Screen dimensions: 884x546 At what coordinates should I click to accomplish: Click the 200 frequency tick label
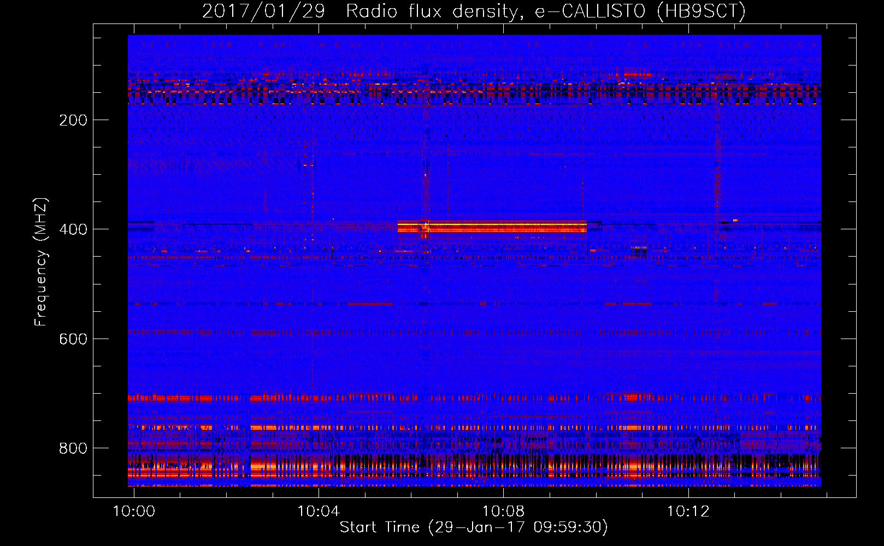73,120
